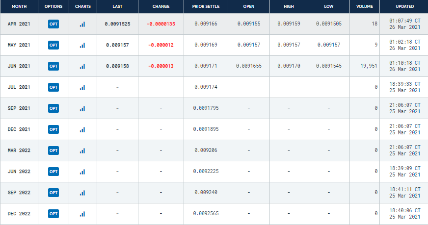Select the JUN 2022 month cell

(19, 172)
